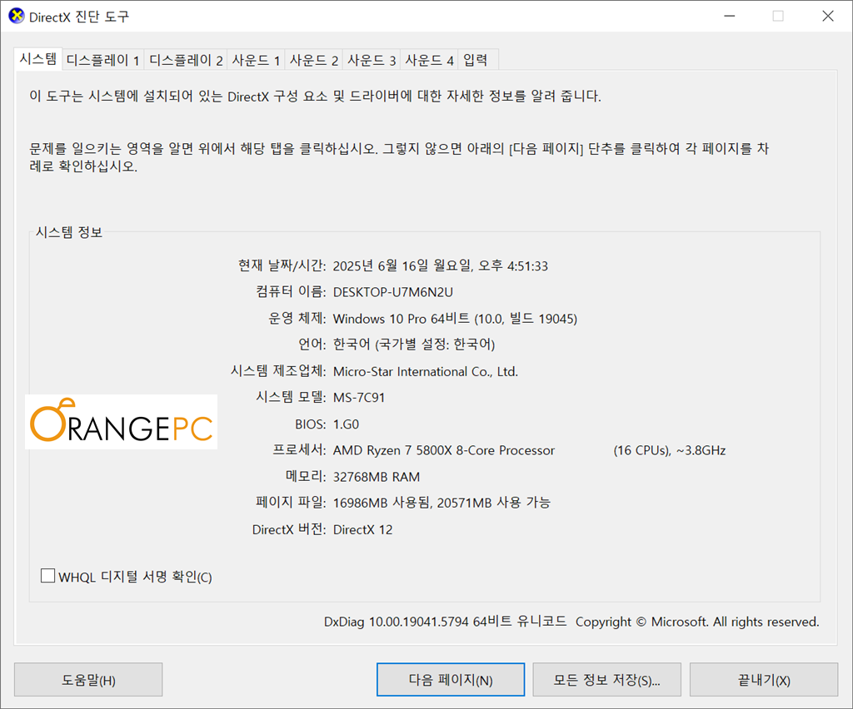853x709 pixels.
Task: Click the 메모리: label
Action: 306,477
